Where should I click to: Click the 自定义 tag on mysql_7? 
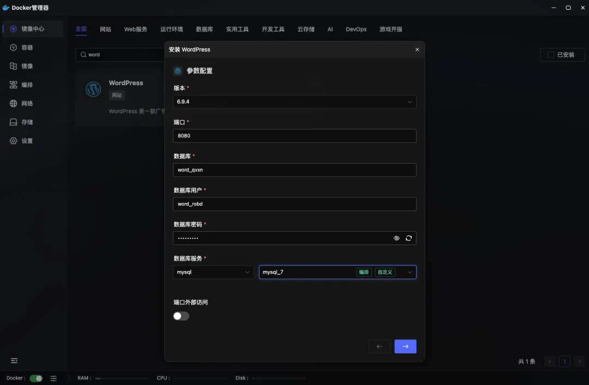click(x=385, y=272)
